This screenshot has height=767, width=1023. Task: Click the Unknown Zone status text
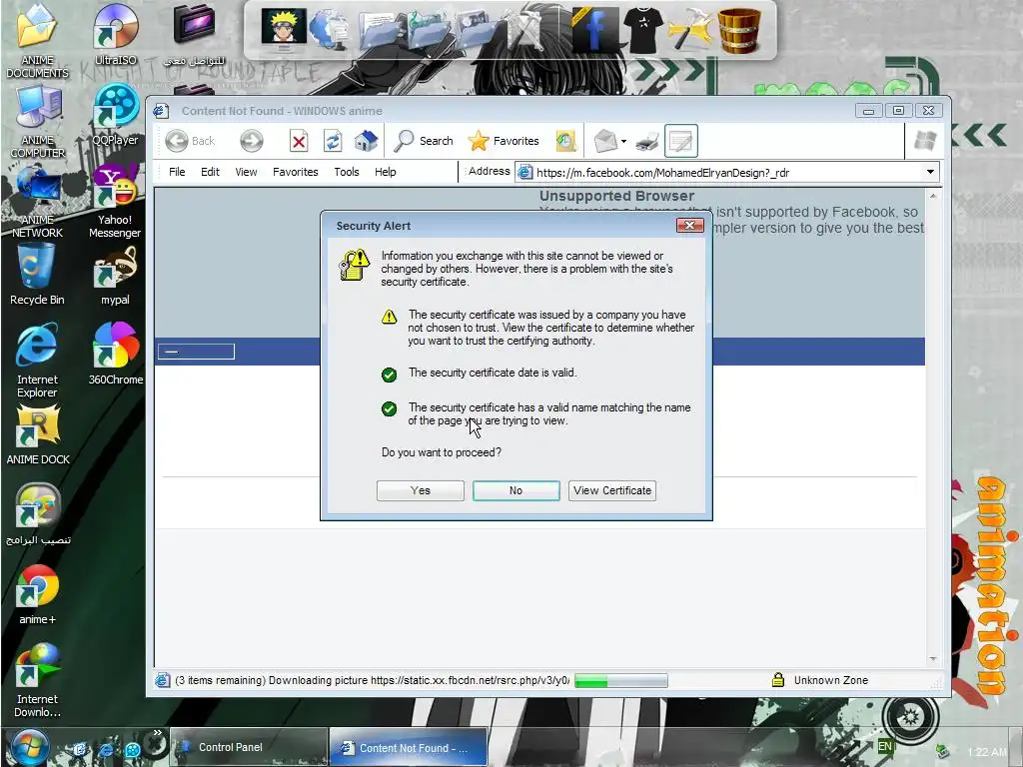click(x=830, y=680)
